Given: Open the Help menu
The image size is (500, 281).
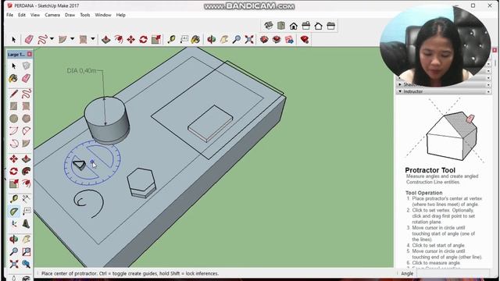Looking at the screenshot, I should tap(121, 15).
